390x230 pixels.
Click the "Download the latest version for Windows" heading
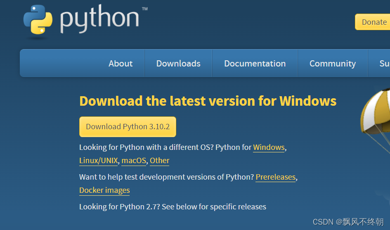208,101
